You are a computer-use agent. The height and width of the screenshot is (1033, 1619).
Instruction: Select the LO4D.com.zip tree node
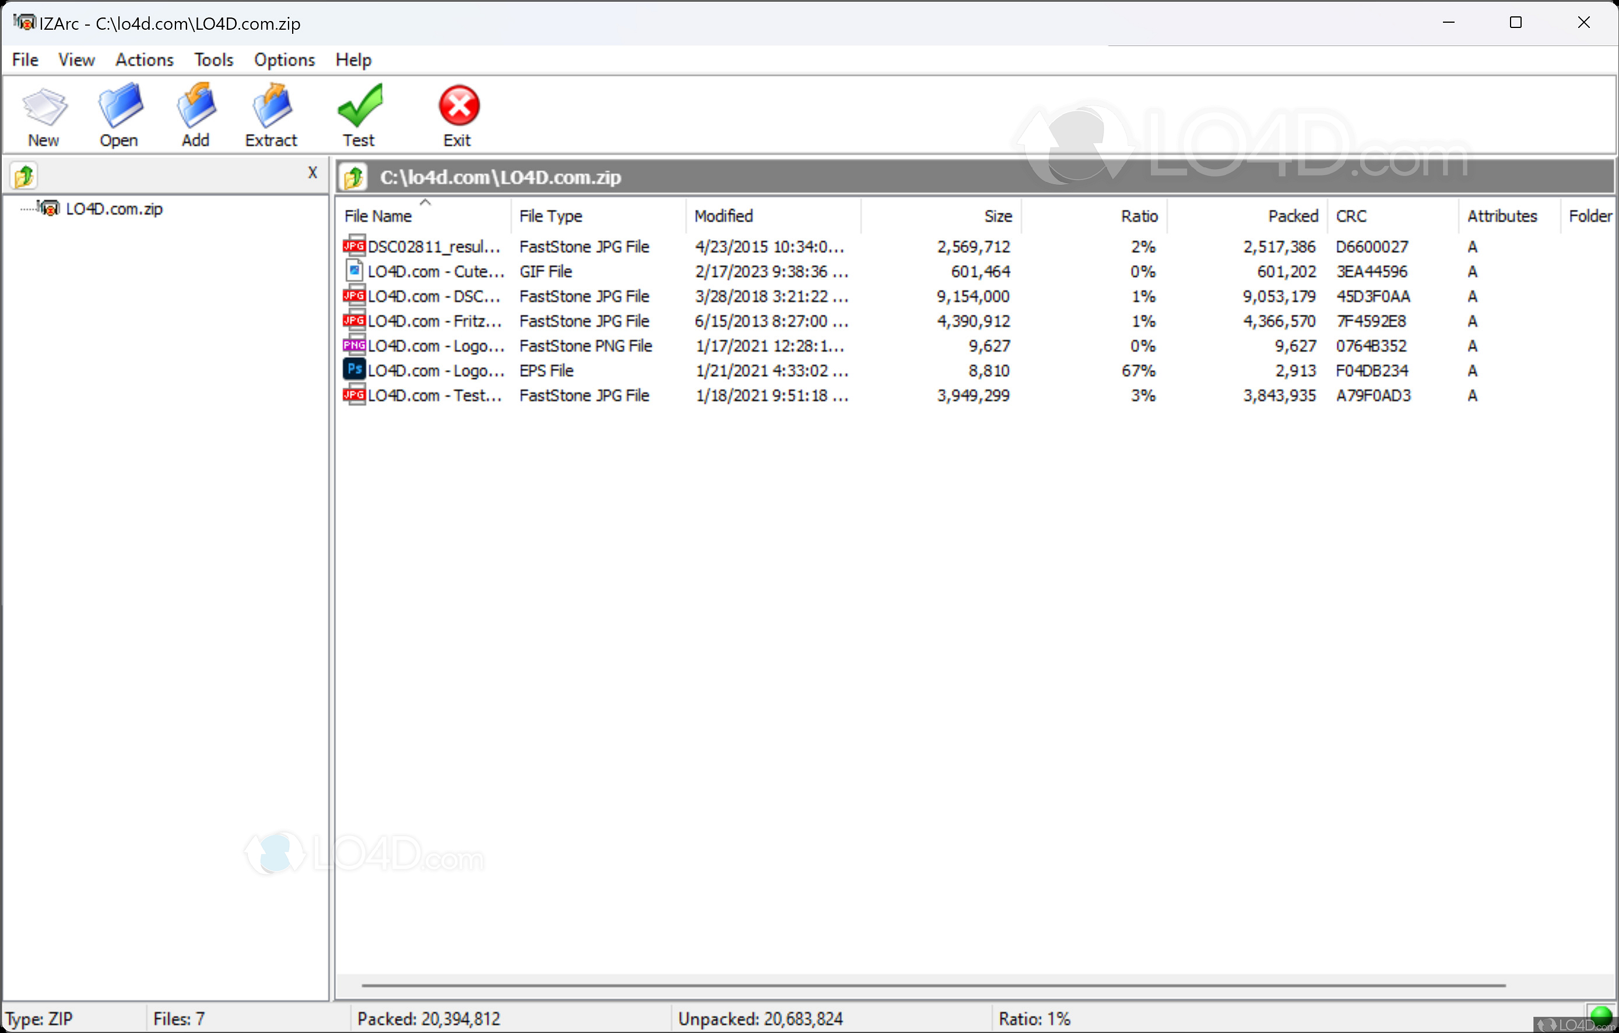pos(114,209)
